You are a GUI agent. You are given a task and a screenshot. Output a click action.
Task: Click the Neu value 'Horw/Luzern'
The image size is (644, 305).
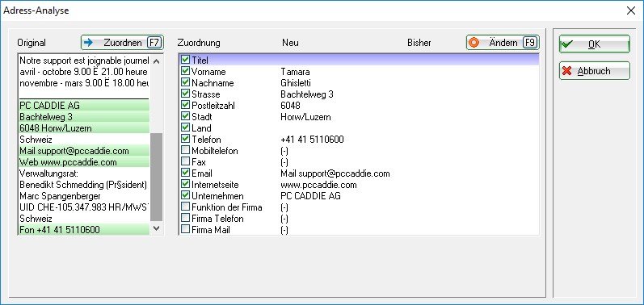305,117
